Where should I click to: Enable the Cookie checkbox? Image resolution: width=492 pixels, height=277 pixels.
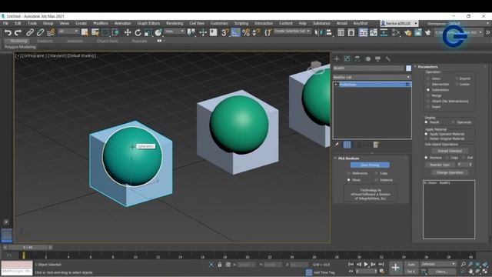457,84
